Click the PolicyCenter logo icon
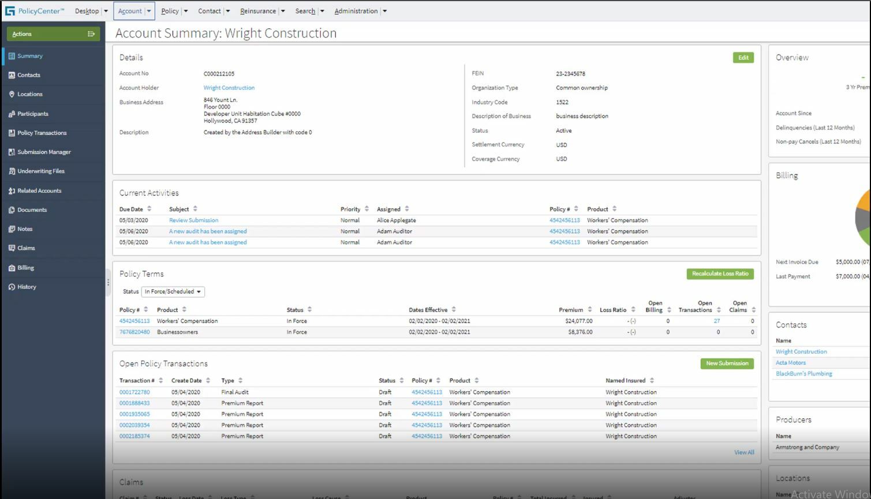 click(10, 11)
